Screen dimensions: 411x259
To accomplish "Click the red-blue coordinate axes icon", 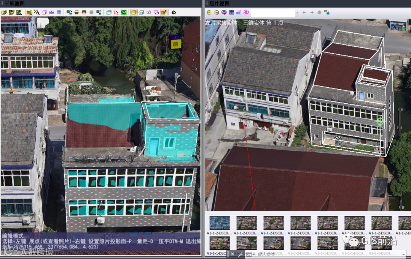I will [116, 12].
